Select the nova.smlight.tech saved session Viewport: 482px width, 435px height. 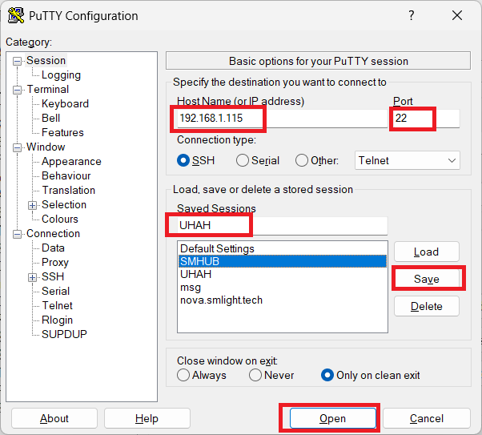[x=221, y=300]
